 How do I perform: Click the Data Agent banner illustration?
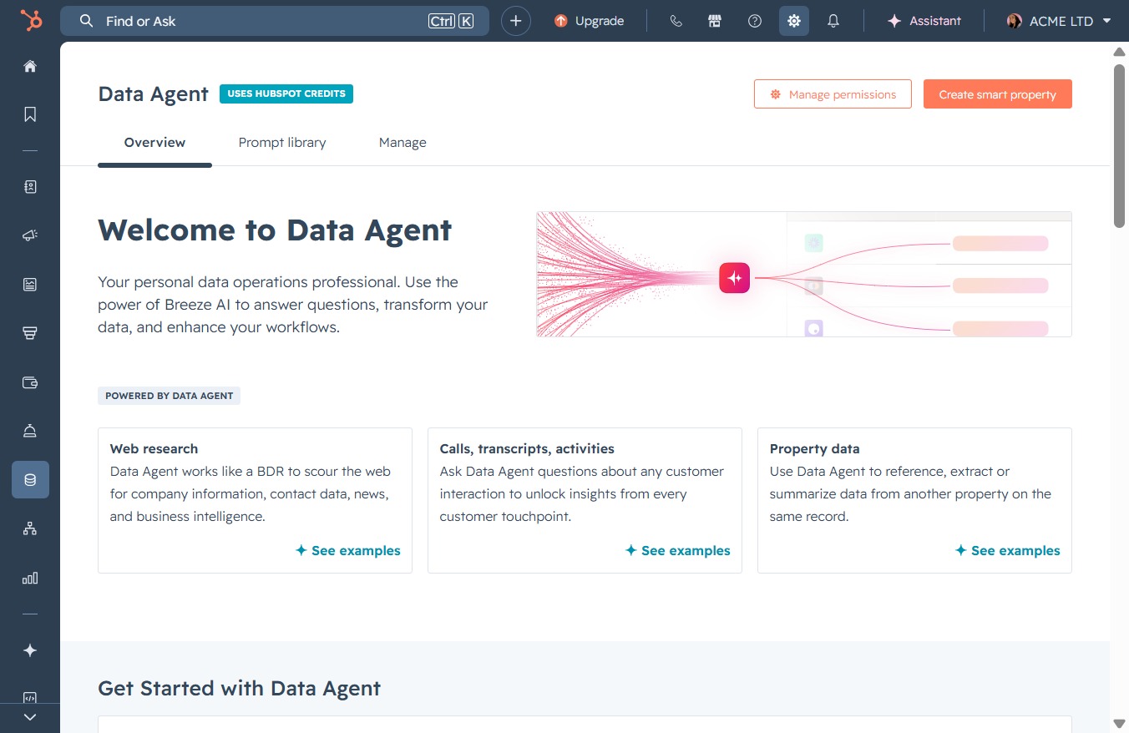[x=804, y=274]
